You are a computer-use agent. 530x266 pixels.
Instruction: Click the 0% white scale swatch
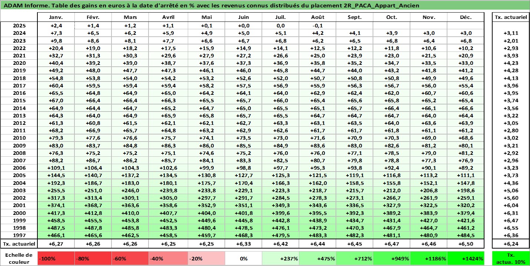pyautogui.click(x=243, y=259)
